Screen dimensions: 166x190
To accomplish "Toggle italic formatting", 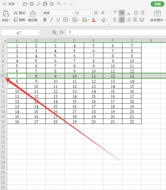I will tap(51, 20).
